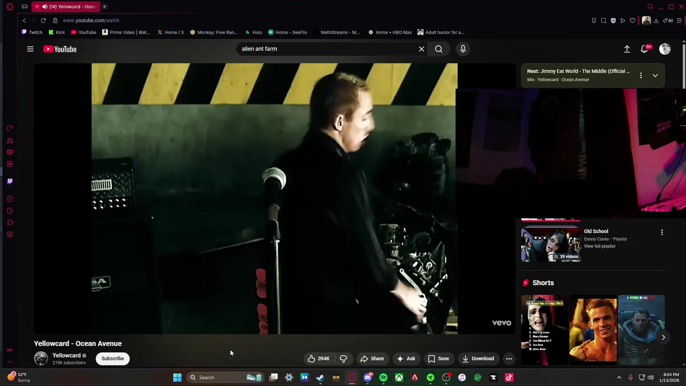
Task: Open the Yellowcard channel name link
Action: click(66, 355)
